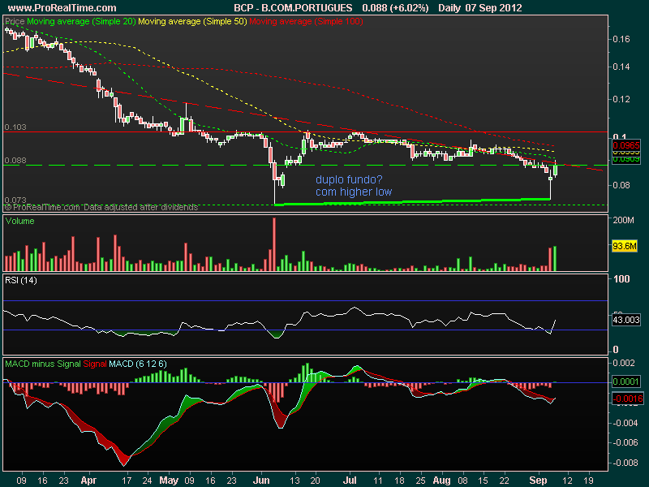This screenshot has width=649, height=487.
Task: Click the 0.0001 MACD histogram value tag
Action: 625,381
